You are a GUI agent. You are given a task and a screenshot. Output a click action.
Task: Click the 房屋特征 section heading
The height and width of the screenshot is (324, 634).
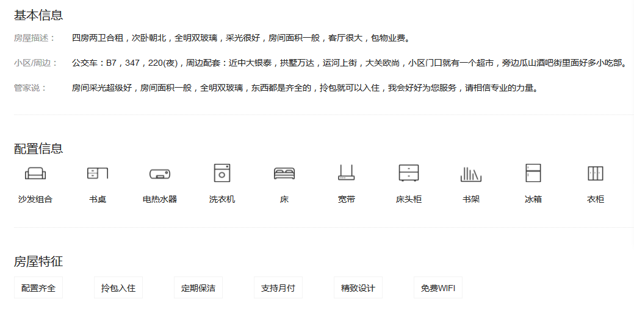tap(38, 262)
